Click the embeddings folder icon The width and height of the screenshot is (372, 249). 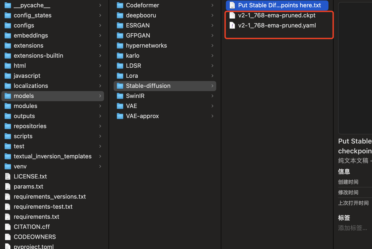coord(8,35)
